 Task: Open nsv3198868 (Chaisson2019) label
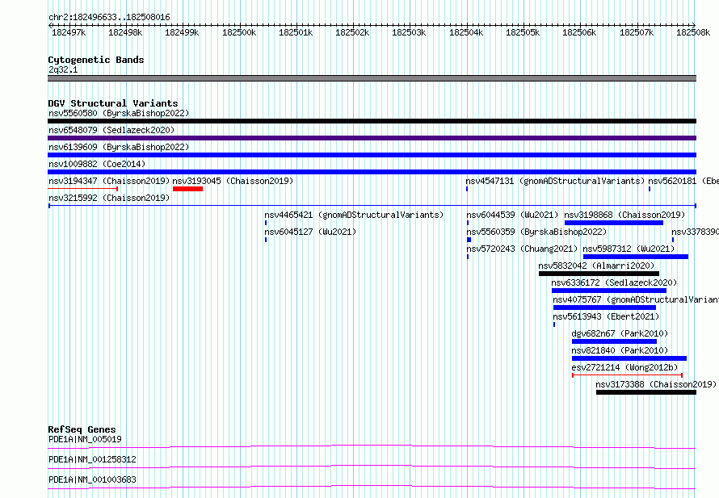[x=624, y=215]
